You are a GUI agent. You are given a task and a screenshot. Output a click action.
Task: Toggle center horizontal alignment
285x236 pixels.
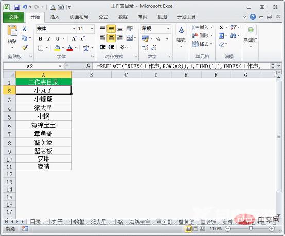[x=111, y=38]
